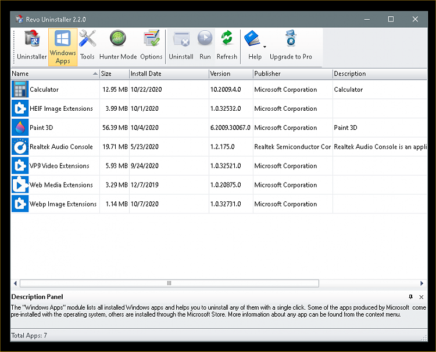Pin the Description Panel
436x352 pixels.
pos(410,297)
